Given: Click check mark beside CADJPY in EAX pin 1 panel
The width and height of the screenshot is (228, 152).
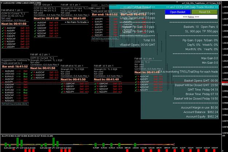Looking at the screenshot, I should coord(35,31).
